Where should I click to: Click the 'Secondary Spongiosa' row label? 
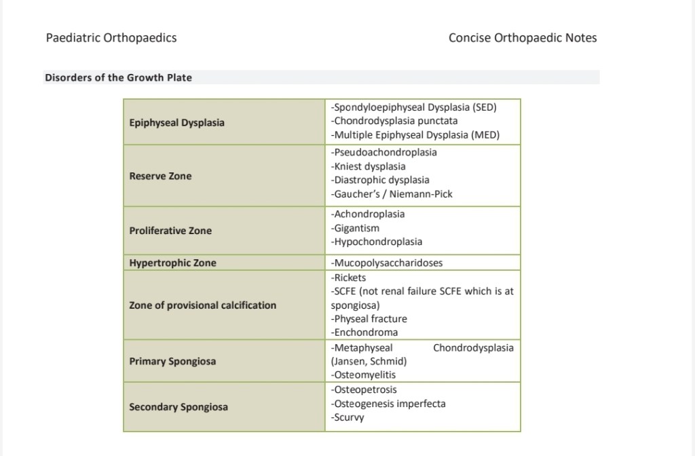point(179,407)
